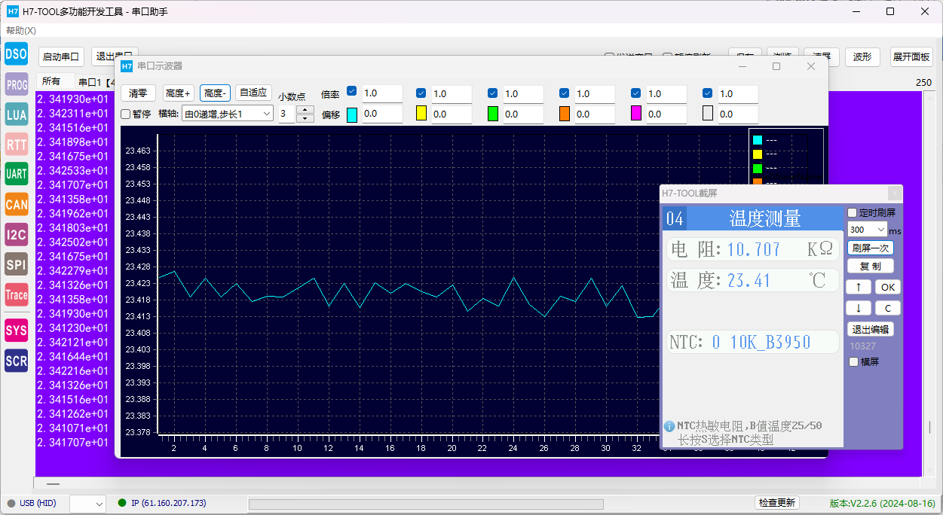Pick the orange channel color swatch
This screenshot has height=515, width=943.
[x=565, y=114]
